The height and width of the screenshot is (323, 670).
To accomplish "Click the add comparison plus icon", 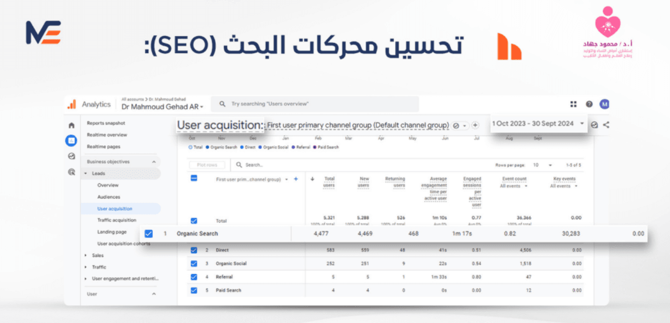I will coord(475,126).
